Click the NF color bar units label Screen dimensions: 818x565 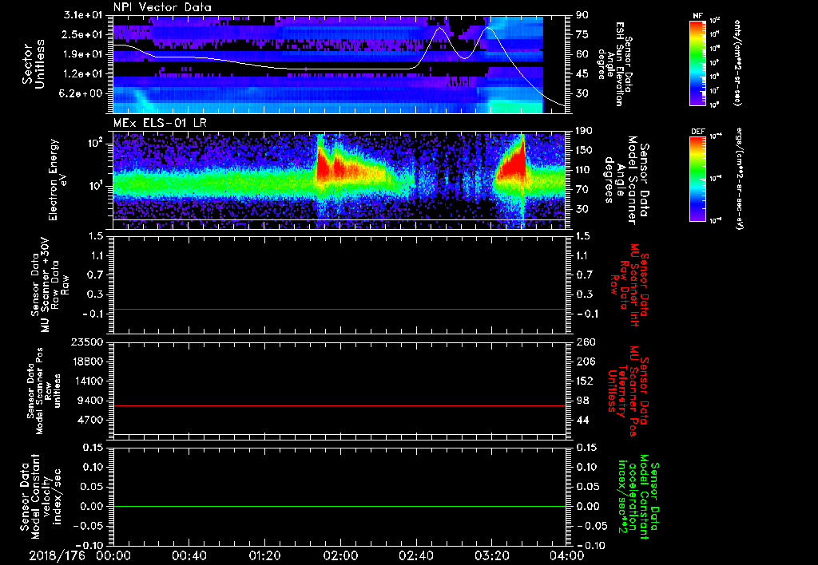[x=737, y=62]
